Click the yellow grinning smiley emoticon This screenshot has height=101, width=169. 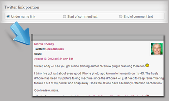coord(147,65)
